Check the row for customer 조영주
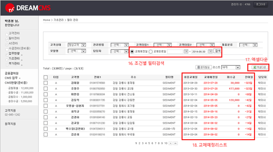The height and width of the screenshot is (152, 273). pyautogui.click(x=45, y=89)
